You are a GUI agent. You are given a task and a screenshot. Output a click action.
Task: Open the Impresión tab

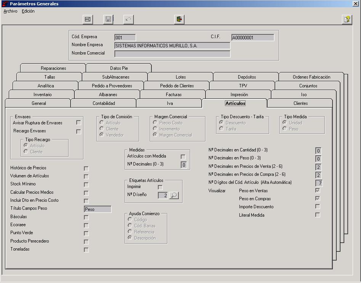tap(239, 95)
